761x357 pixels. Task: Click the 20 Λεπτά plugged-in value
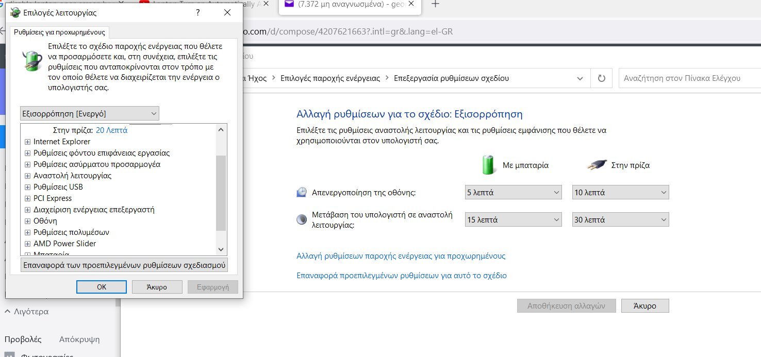[111, 130]
